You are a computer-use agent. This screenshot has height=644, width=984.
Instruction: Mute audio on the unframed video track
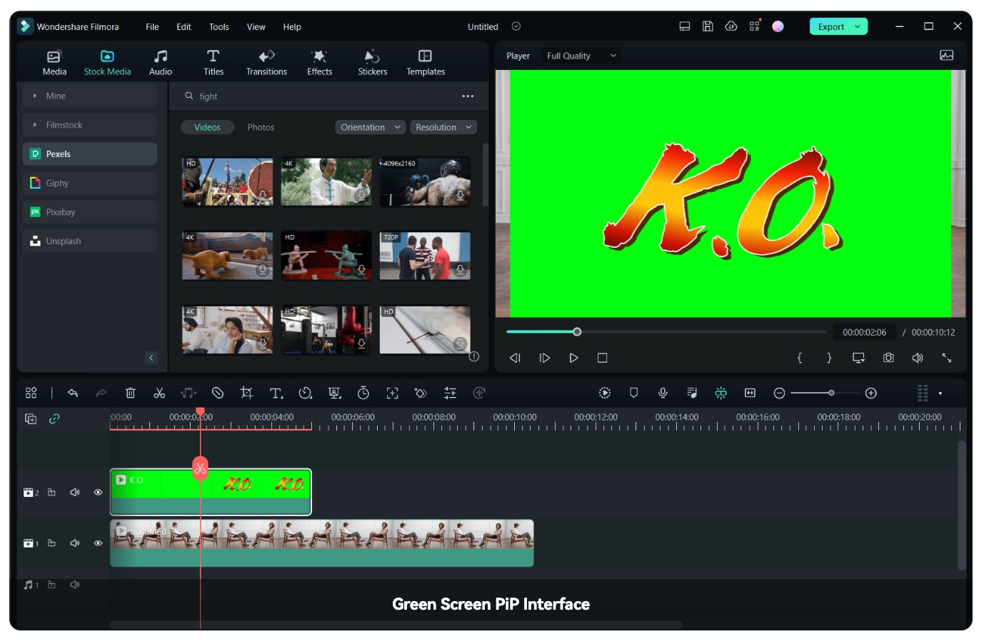click(74, 543)
